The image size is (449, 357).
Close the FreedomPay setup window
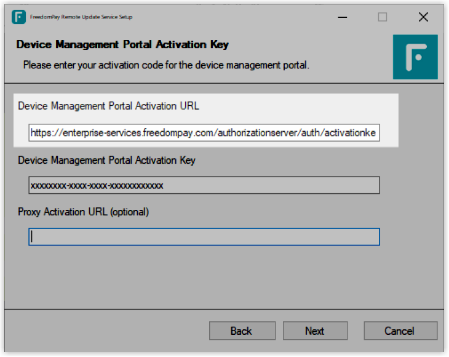click(423, 17)
